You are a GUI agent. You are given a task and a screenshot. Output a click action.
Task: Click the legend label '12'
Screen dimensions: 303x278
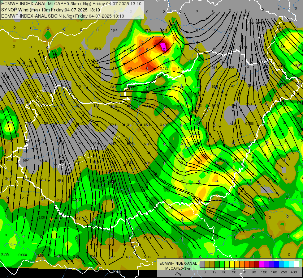click(214, 272)
